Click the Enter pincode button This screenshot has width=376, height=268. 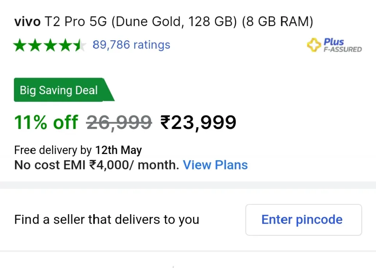click(304, 220)
